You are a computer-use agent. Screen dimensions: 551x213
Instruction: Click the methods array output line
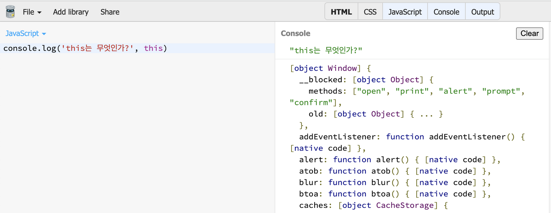pos(407,97)
